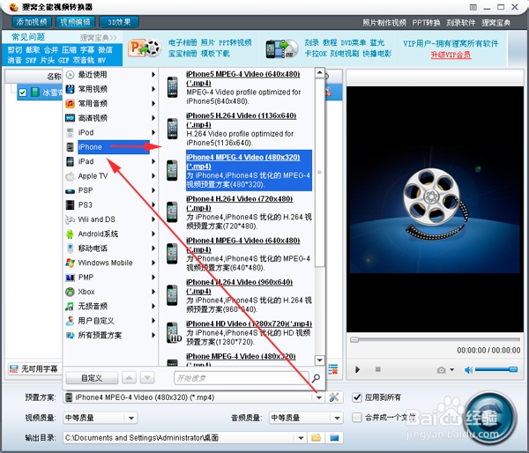This screenshot has height=453, width=529.
Task: Click the camera snapshot icon
Action: pos(442,370)
